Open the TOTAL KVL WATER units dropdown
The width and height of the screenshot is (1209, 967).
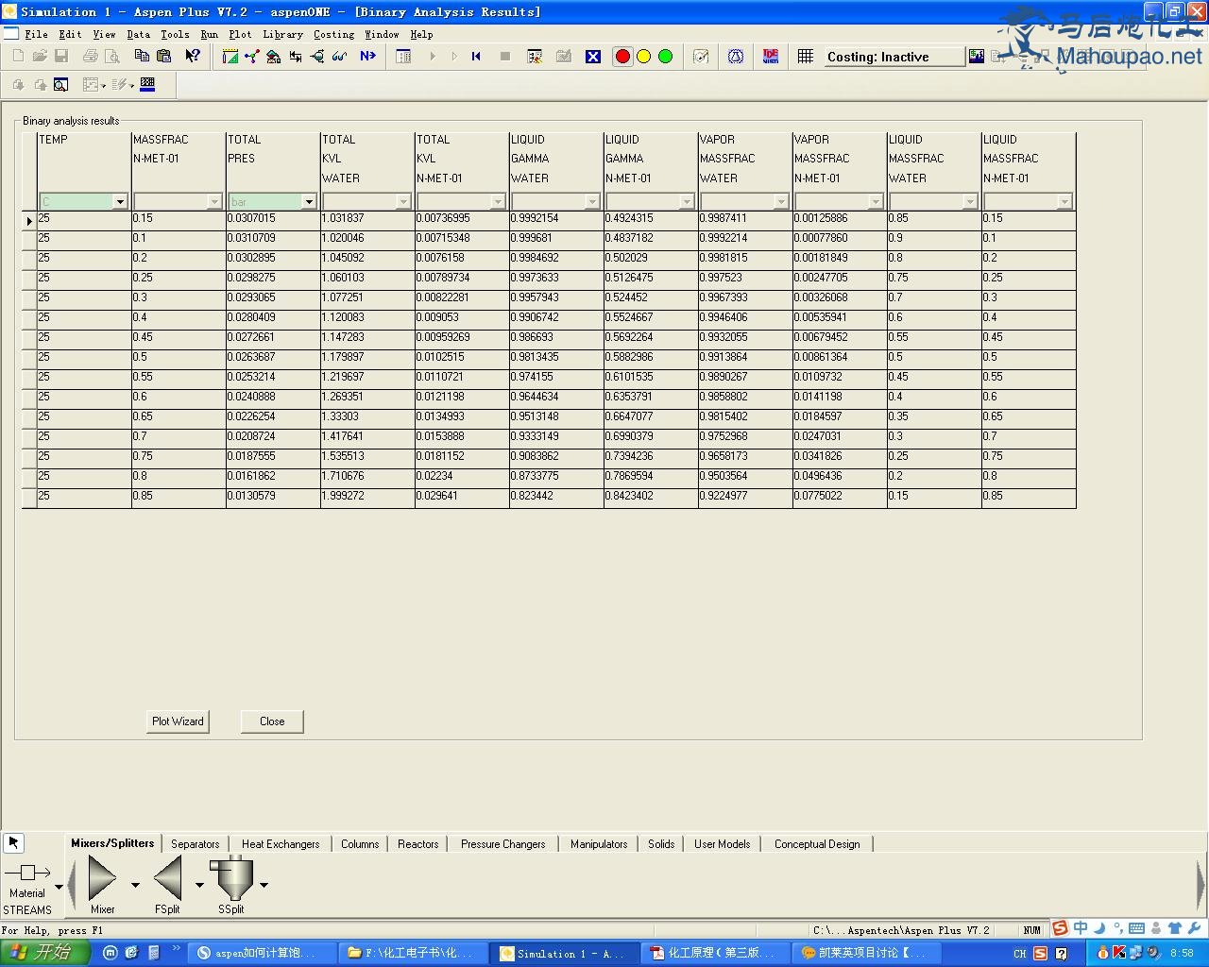pyautogui.click(x=403, y=201)
